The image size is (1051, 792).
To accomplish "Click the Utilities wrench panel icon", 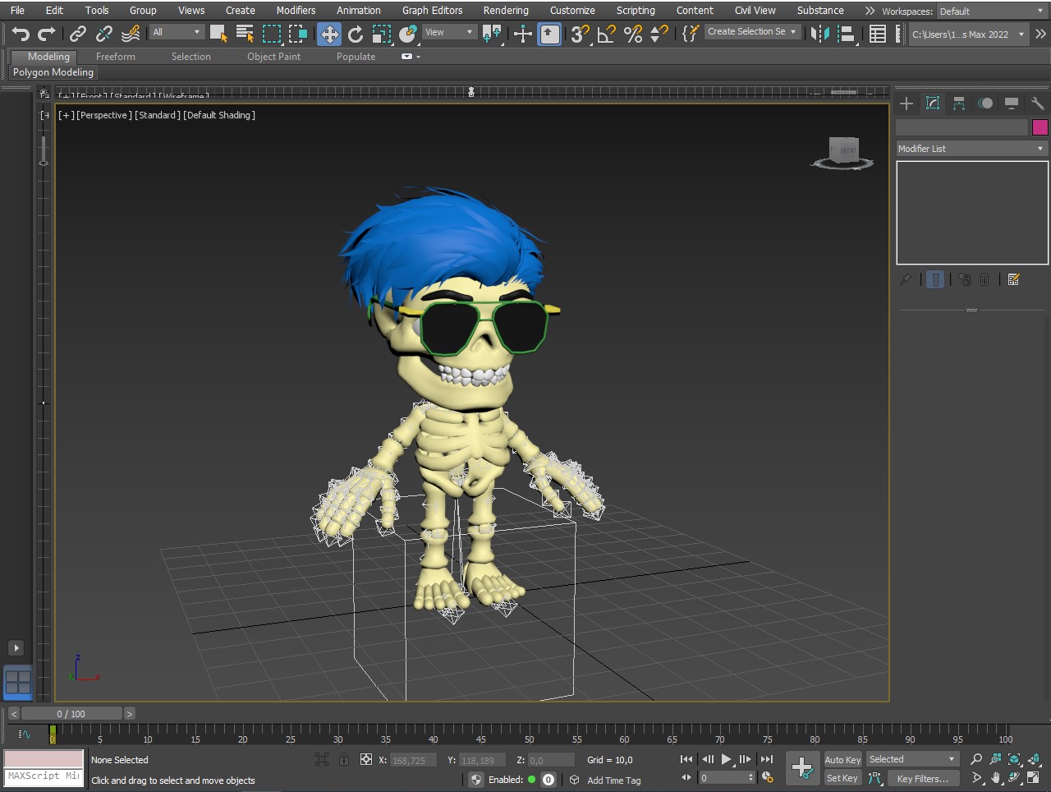I will click(1037, 104).
